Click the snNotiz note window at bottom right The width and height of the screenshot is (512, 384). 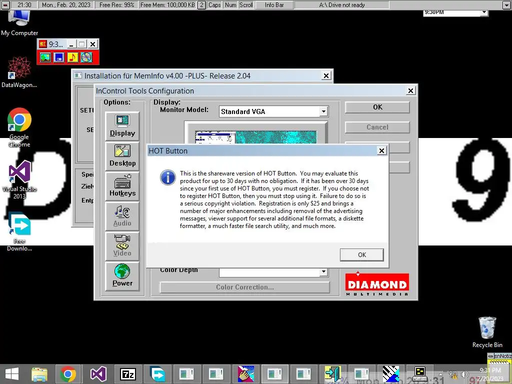click(x=499, y=358)
